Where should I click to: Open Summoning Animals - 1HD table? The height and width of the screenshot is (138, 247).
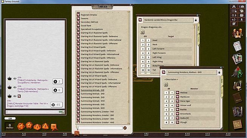click(x=93, y=90)
